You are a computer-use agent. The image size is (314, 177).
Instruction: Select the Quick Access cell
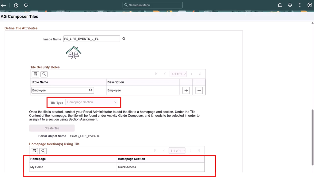coord(127,167)
